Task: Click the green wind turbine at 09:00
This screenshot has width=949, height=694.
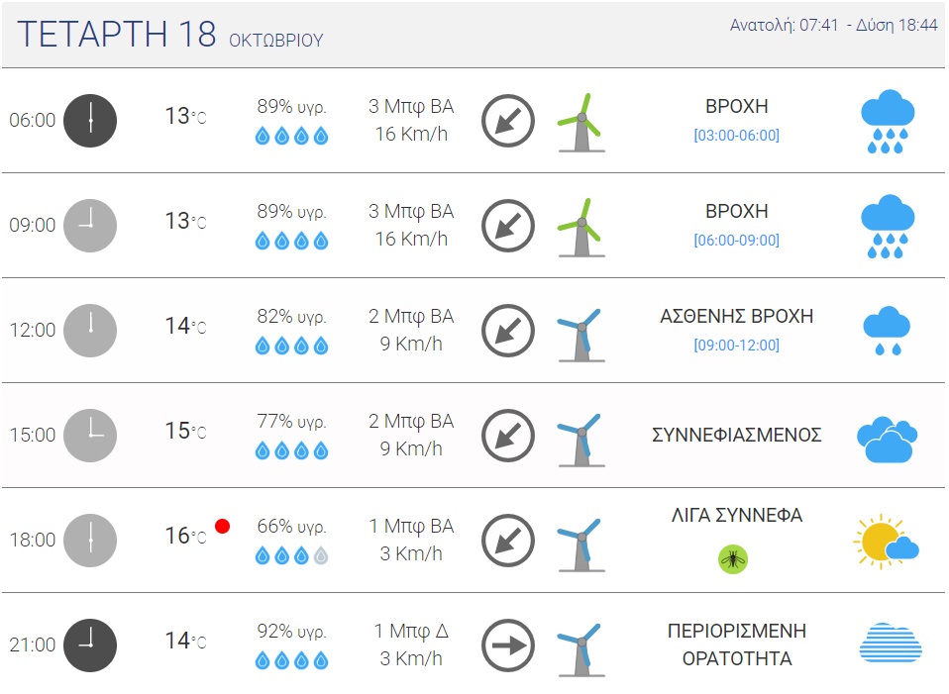Action: 581,228
